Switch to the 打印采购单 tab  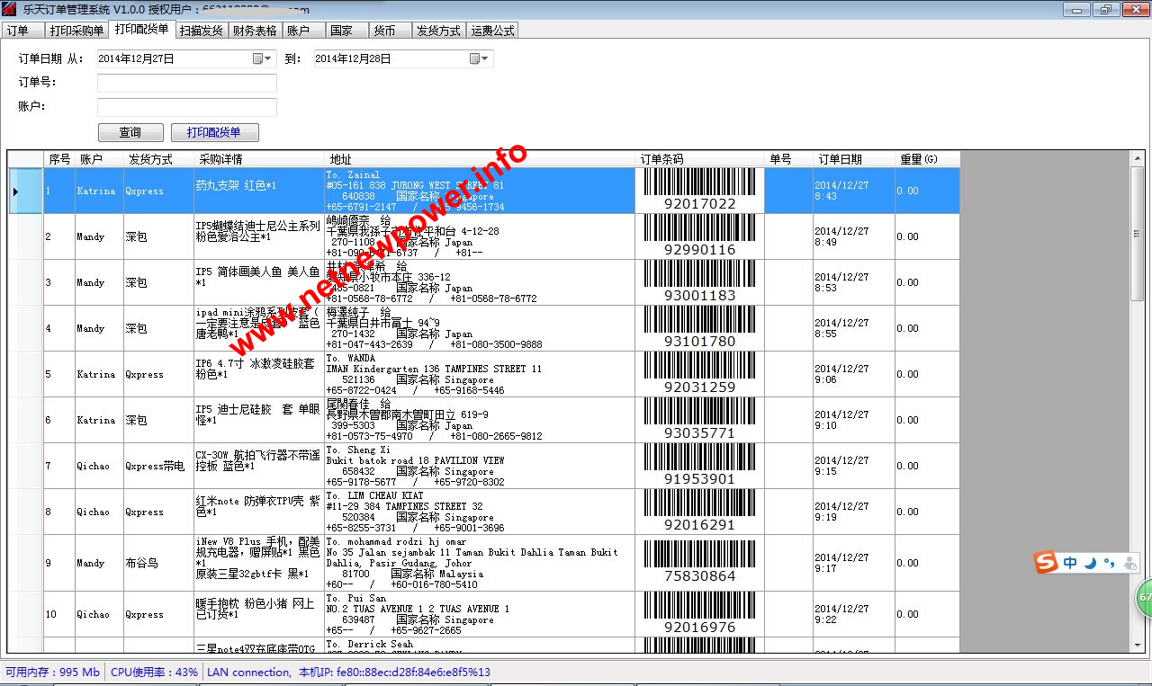[76, 31]
